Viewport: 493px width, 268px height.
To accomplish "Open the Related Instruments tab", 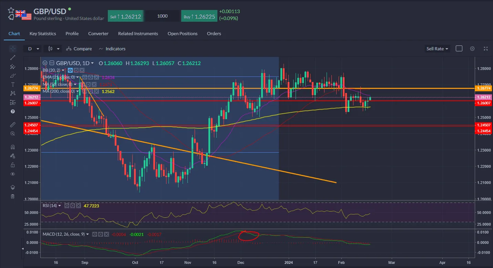I will coord(138,33).
